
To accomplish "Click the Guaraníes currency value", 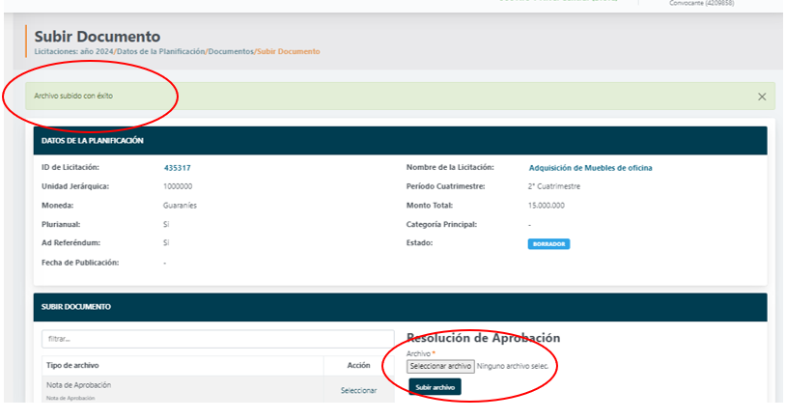I will pyautogui.click(x=180, y=206).
